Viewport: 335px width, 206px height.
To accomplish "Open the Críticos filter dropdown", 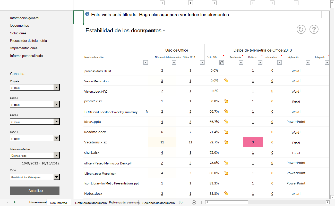I will [x=260, y=62].
